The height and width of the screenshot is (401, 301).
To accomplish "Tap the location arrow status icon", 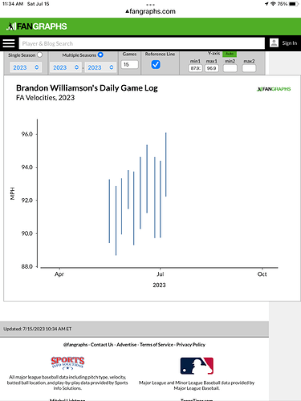I will tap(266, 4).
